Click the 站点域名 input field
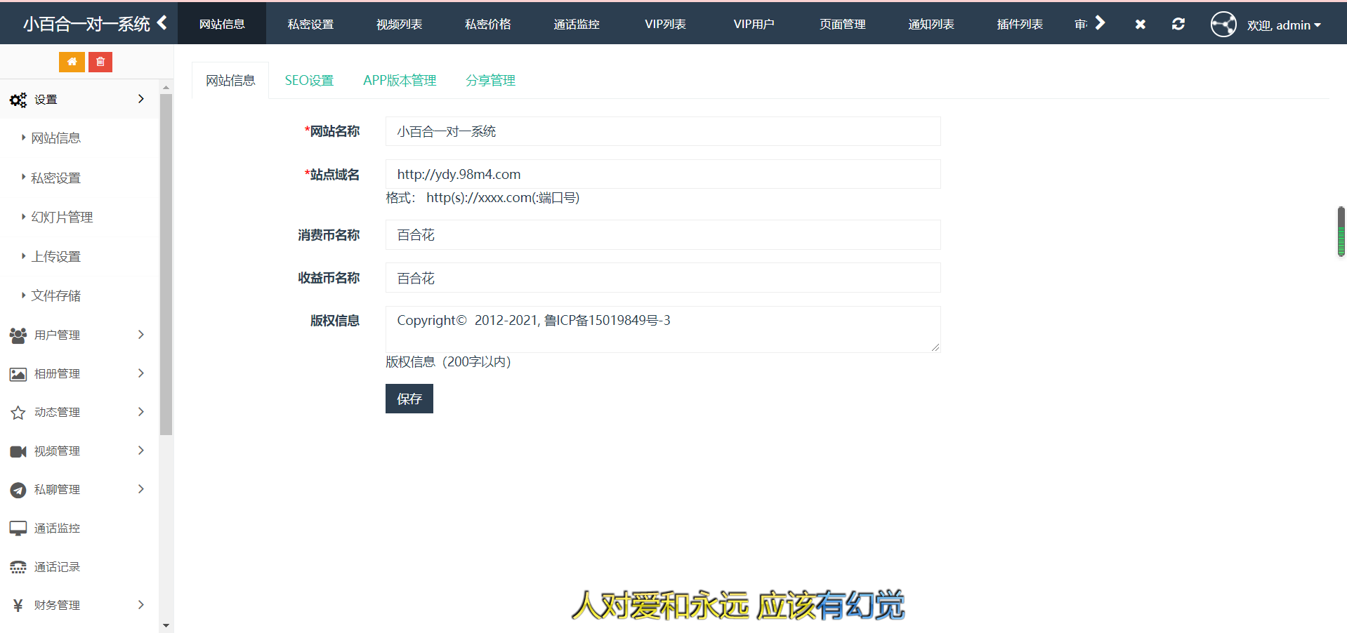This screenshot has height=633, width=1347. pos(662,174)
